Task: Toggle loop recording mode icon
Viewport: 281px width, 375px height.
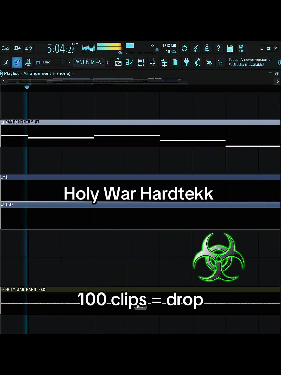Action: pos(28,48)
